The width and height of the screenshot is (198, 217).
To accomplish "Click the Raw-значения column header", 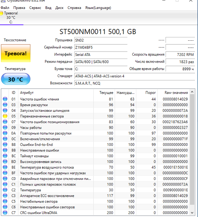I will click(x=176, y=93).
